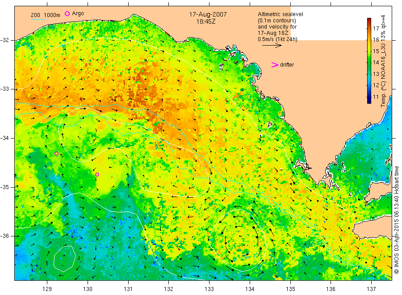
Task: Click the Argo float marker near 34.3S 129.2E
Action: tap(56, 154)
